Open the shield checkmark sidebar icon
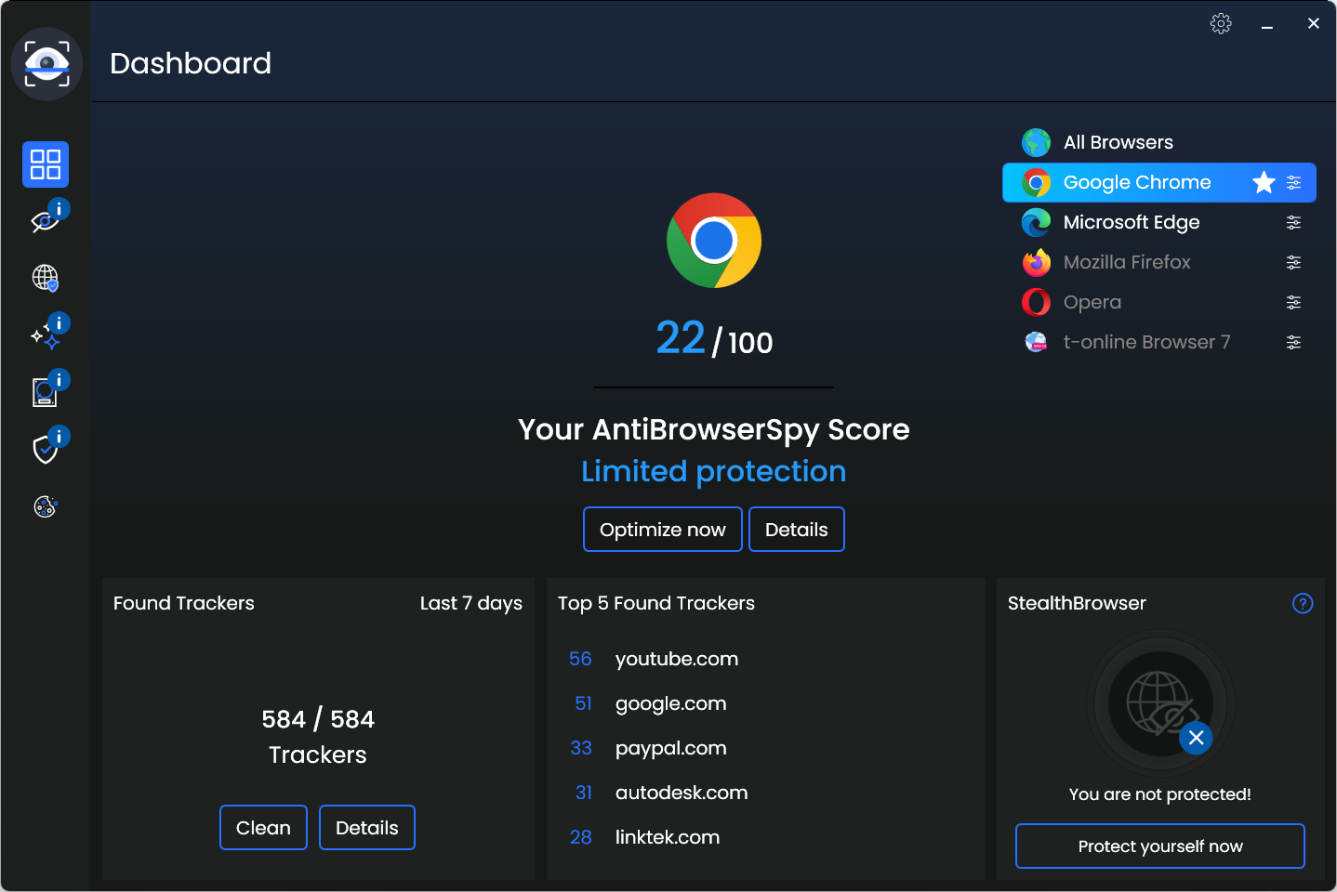Viewport: 1337px width, 892px height. click(46, 449)
